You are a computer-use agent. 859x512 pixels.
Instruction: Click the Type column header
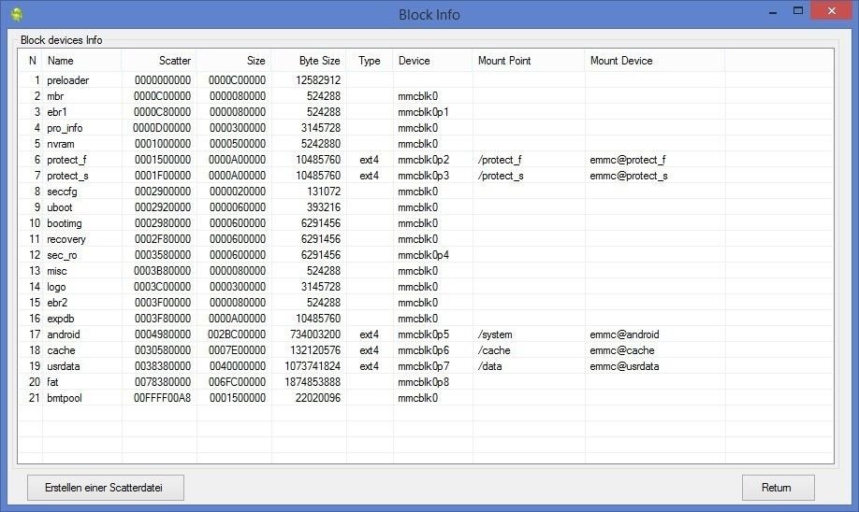click(x=370, y=61)
